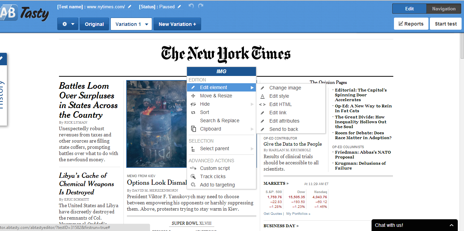464x231 pixels.
Task: Click the Add to targeting icon
Action: [193, 185]
